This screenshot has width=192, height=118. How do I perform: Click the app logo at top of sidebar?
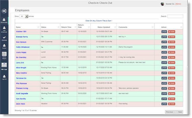click(4, 11)
